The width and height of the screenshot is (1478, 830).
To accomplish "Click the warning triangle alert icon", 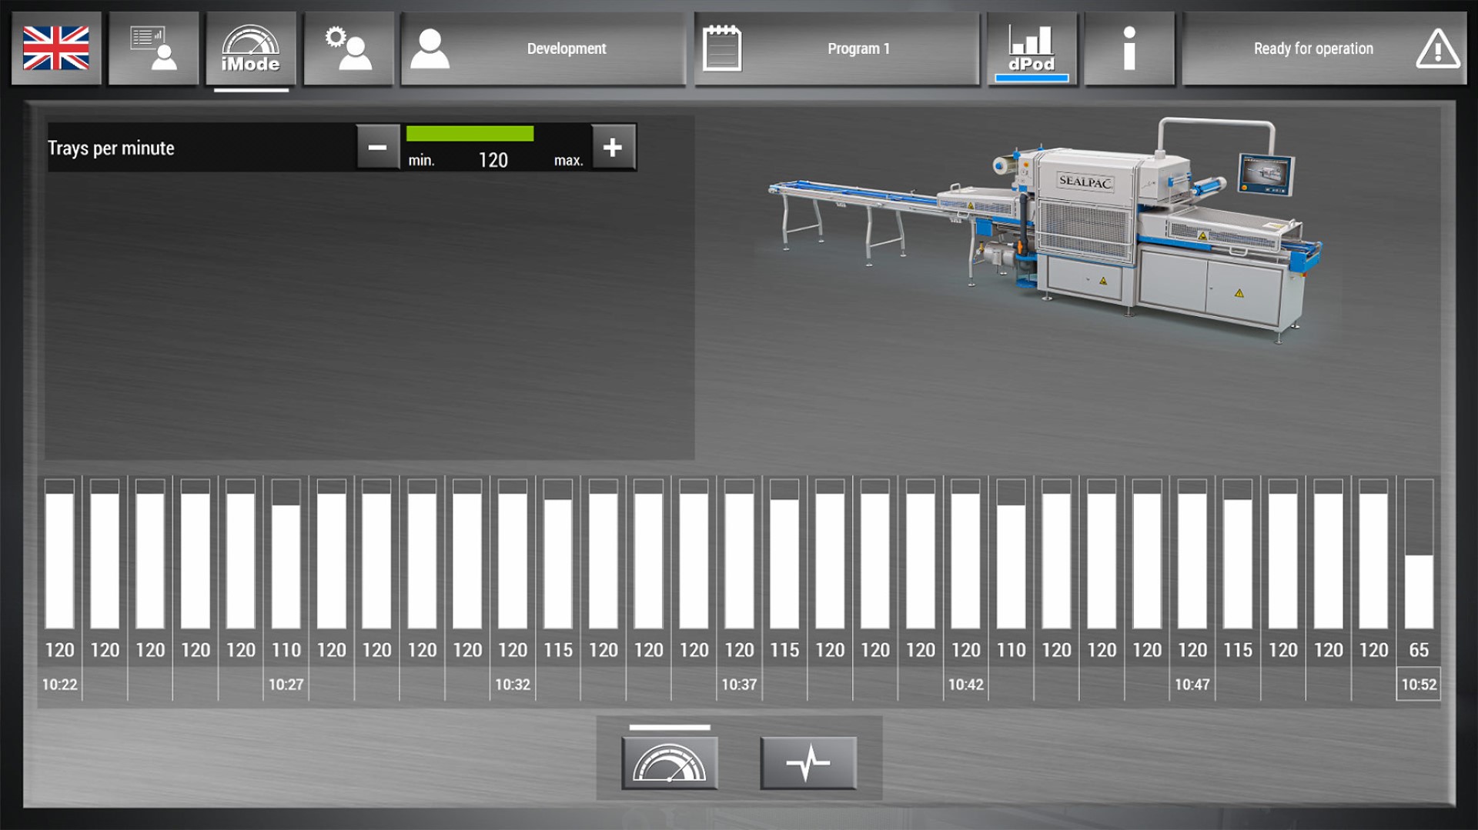I will click(1436, 49).
